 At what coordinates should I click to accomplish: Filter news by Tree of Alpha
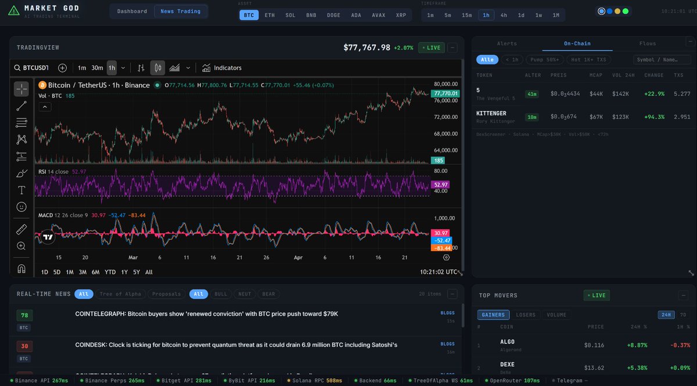[x=119, y=294]
